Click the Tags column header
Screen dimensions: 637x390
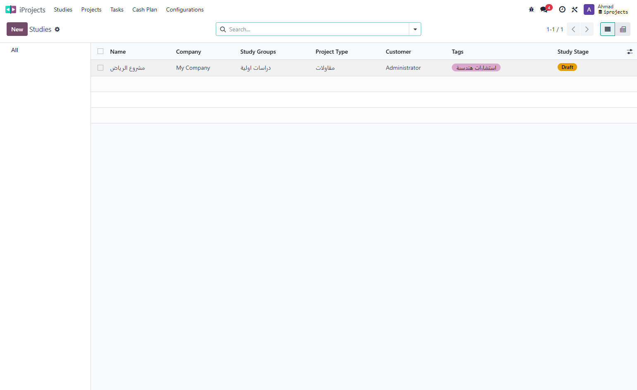458,52
